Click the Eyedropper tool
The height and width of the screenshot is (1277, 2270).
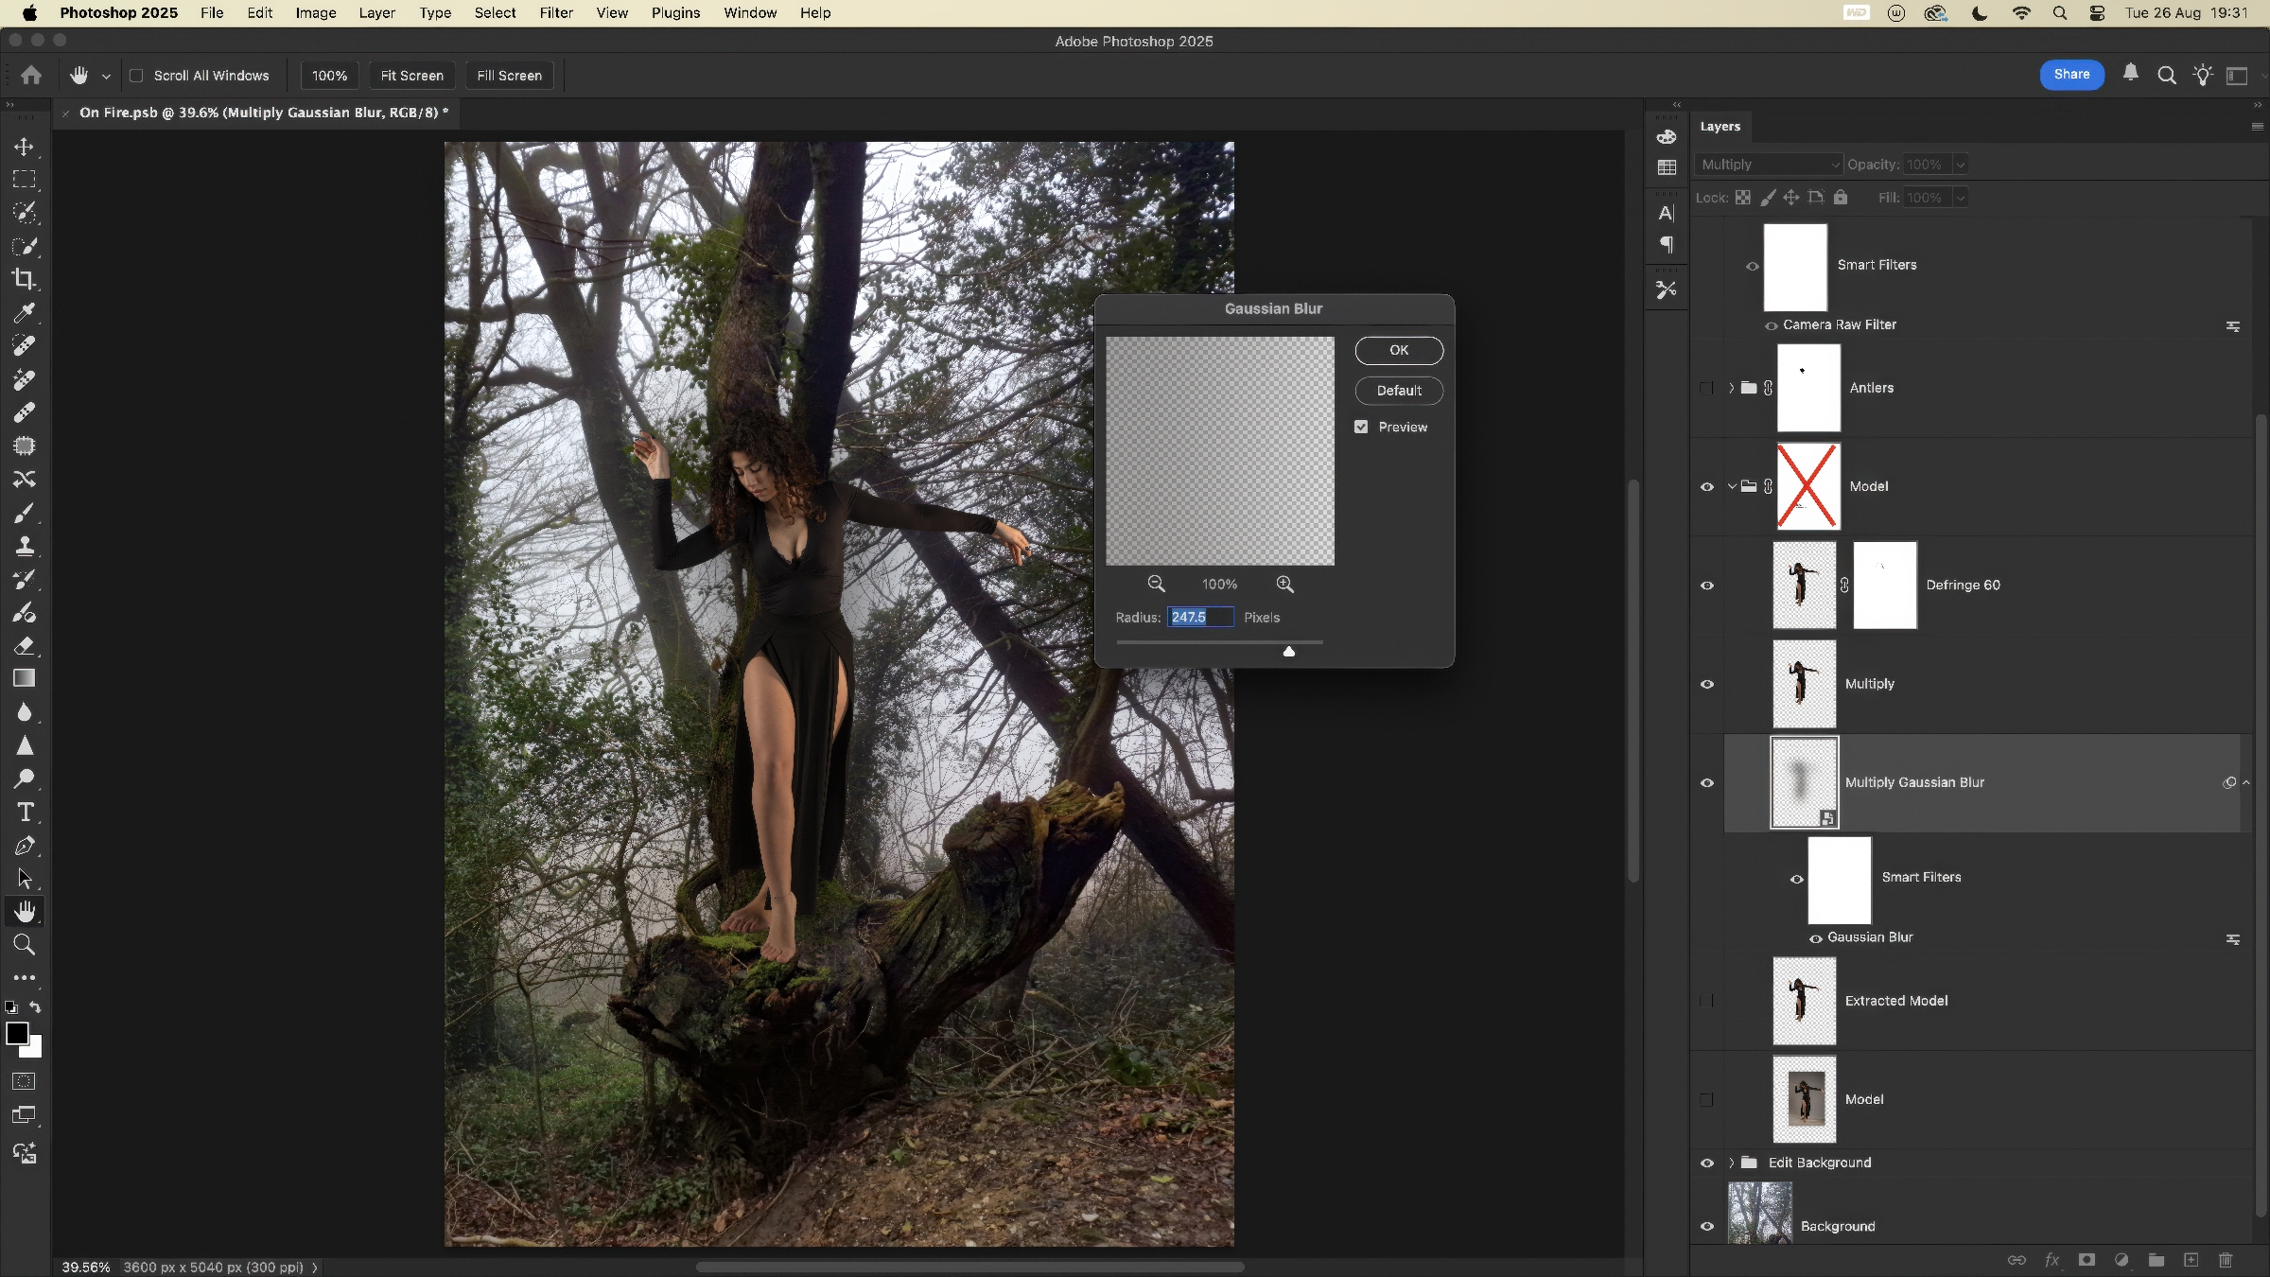pyautogui.click(x=25, y=312)
